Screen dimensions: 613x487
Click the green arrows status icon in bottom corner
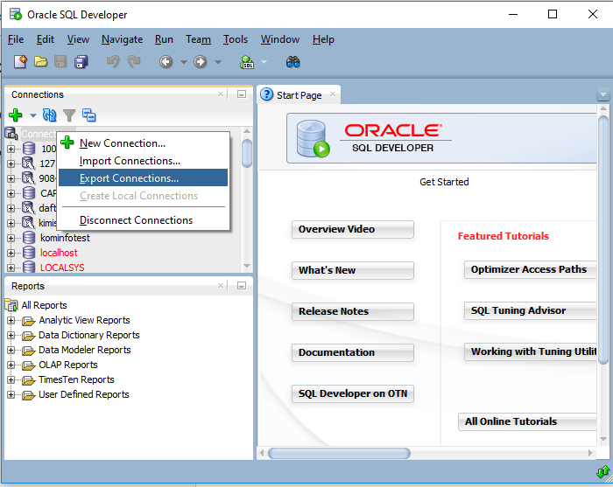click(602, 472)
